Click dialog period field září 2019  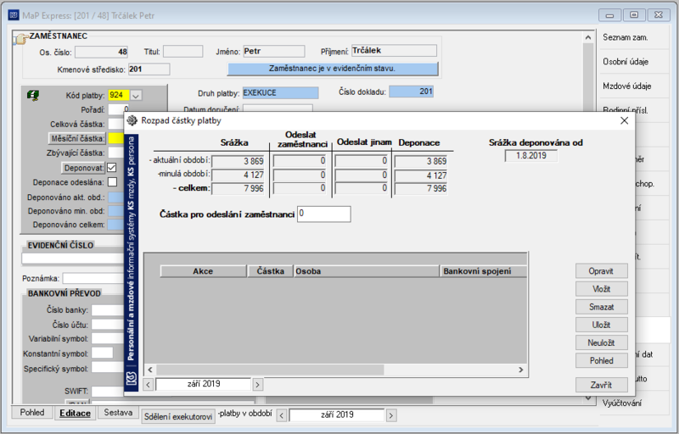(x=203, y=384)
